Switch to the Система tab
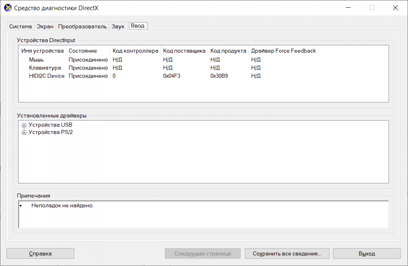This screenshot has width=408, height=266. [x=20, y=26]
